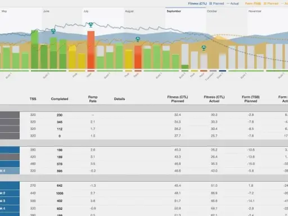Click the race event icon in August

tap(138, 39)
